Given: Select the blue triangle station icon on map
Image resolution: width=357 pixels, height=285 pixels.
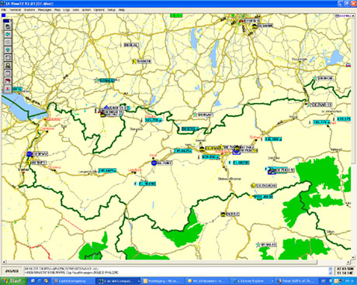Looking at the screenshot, I should pos(106,107).
